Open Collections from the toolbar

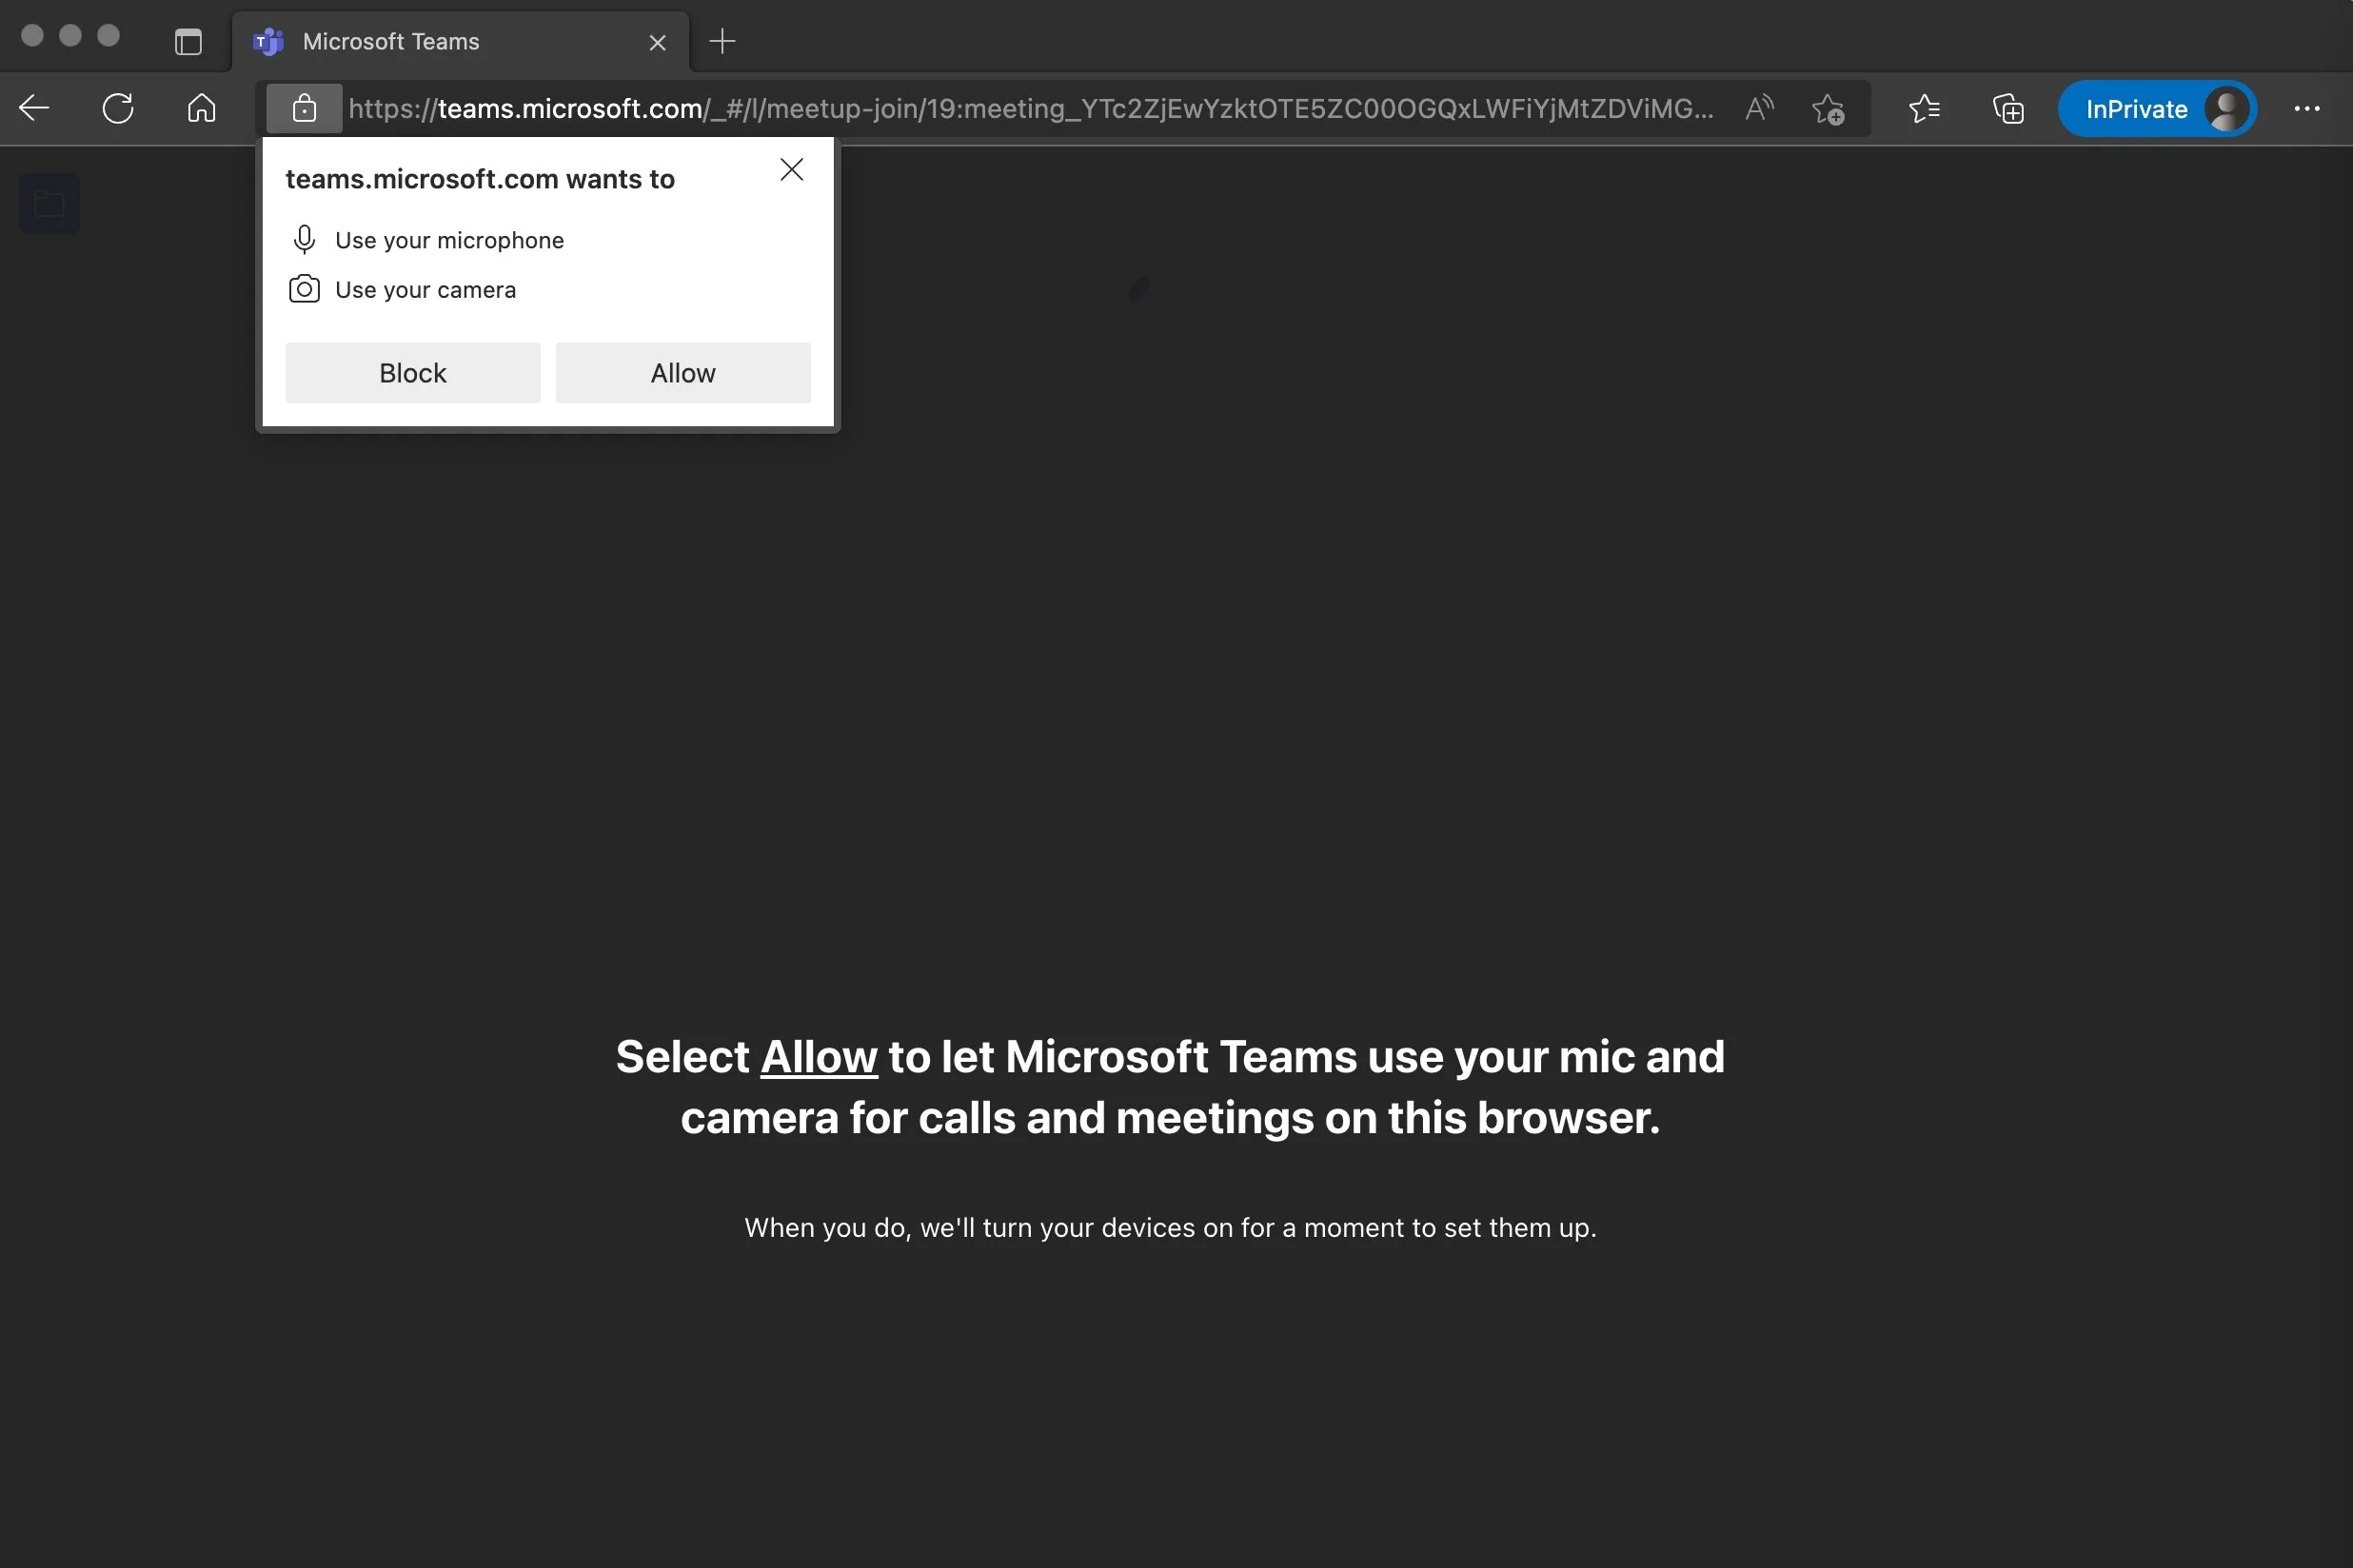click(2007, 108)
